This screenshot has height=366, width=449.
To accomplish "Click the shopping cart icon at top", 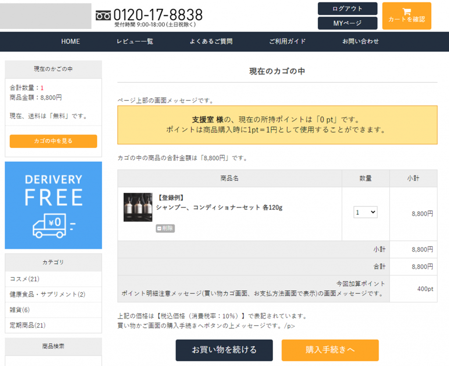I will point(406,11).
